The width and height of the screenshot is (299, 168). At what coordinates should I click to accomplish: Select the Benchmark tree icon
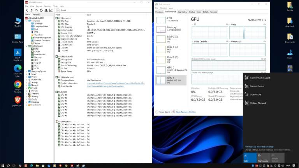tap(30, 105)
